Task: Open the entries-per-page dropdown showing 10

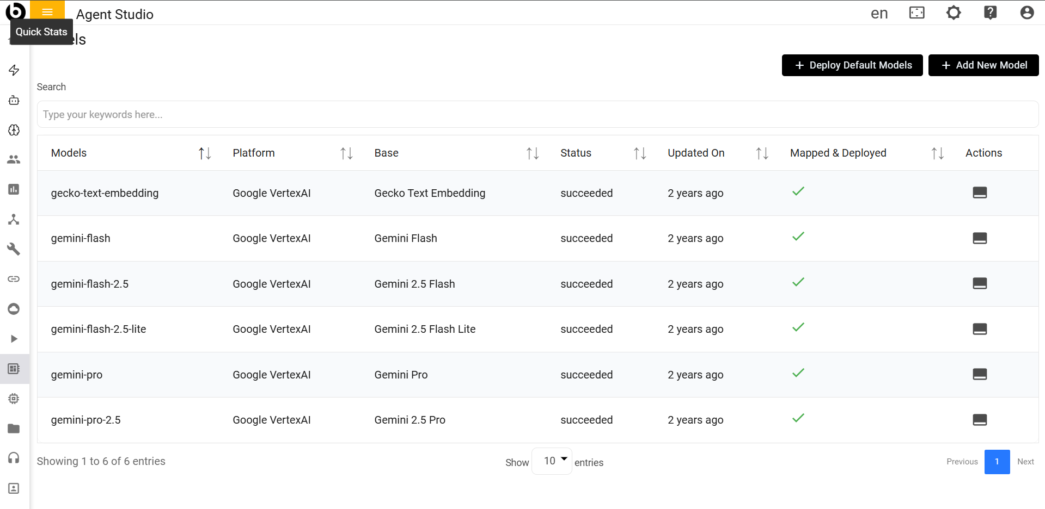Action: 552,461
